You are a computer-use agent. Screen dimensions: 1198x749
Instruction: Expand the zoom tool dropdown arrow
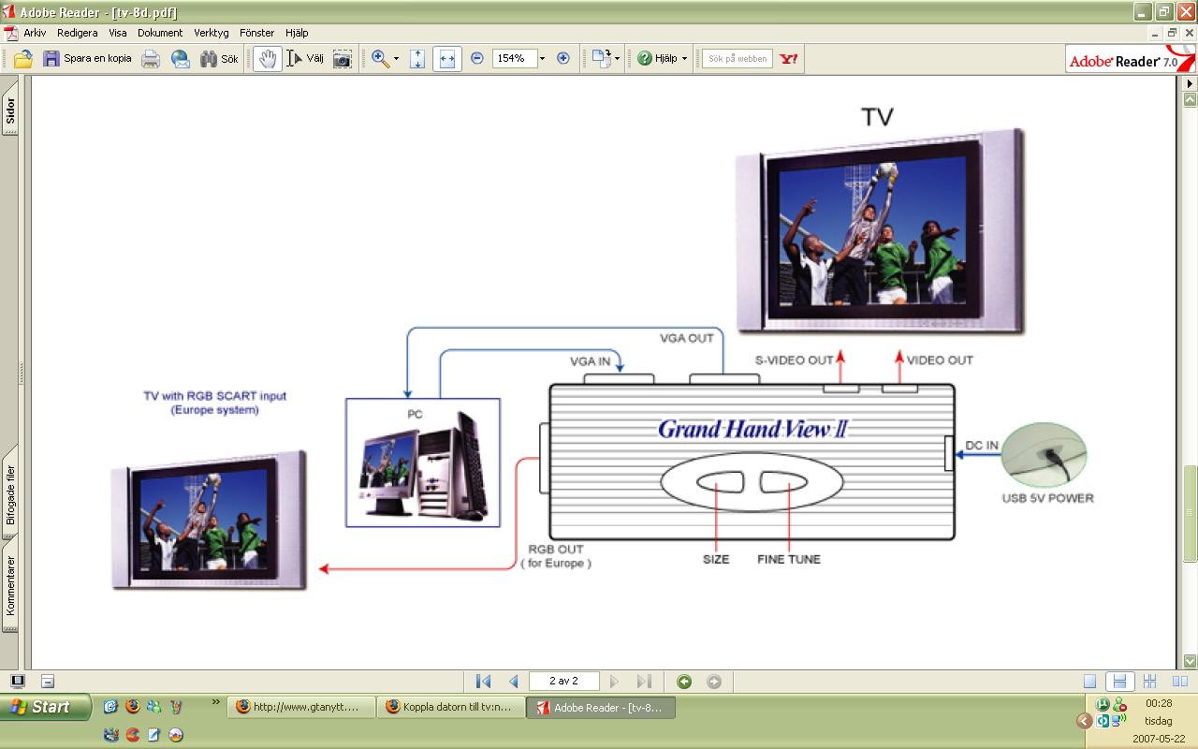point(396,59)
